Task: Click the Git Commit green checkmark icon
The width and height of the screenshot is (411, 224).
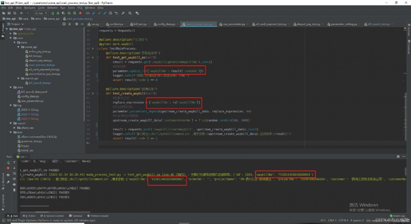Action: click(x=99, y=13)
